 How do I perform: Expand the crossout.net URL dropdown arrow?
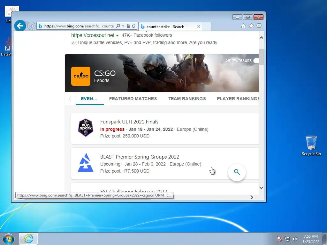coord(117,36)
